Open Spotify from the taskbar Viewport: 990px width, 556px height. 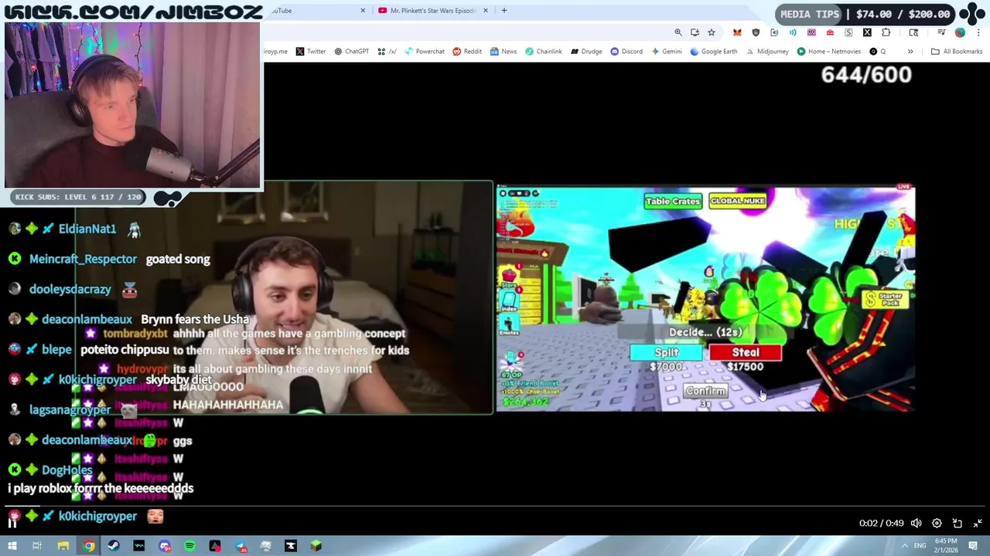pos(189,546)
